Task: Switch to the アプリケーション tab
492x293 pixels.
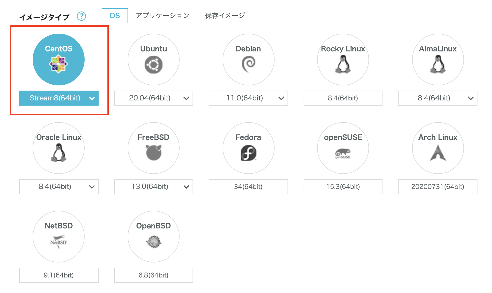Action: click(162, 16)
